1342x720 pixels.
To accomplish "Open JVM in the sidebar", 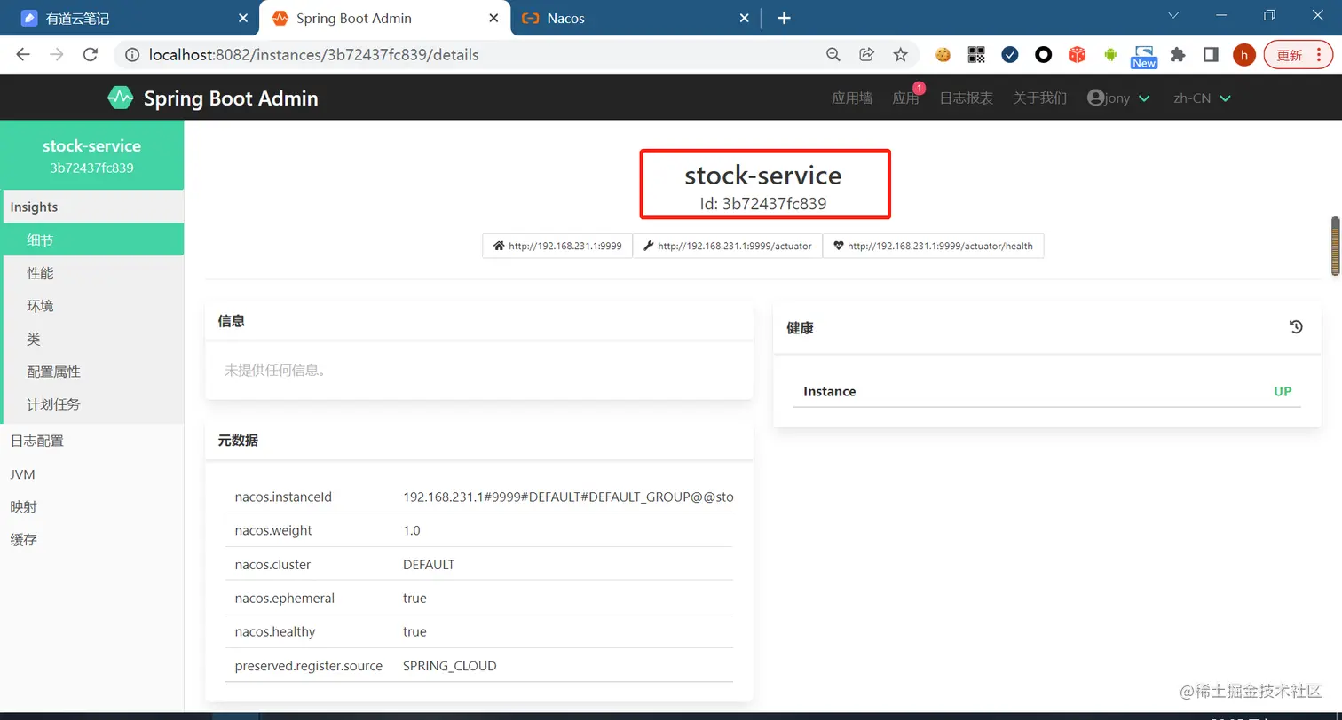I will (x=92, y=474).
